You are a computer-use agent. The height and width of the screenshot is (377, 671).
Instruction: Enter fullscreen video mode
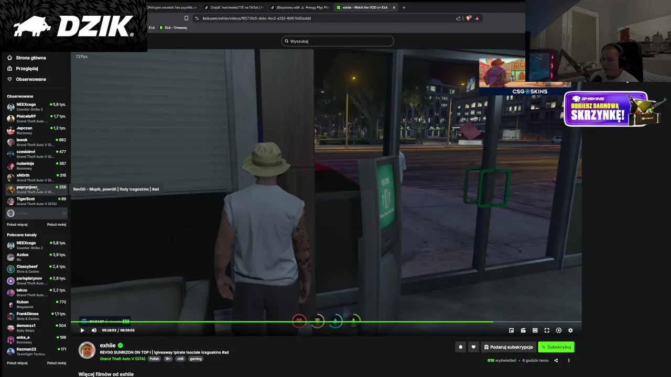[x=547, y=330]
